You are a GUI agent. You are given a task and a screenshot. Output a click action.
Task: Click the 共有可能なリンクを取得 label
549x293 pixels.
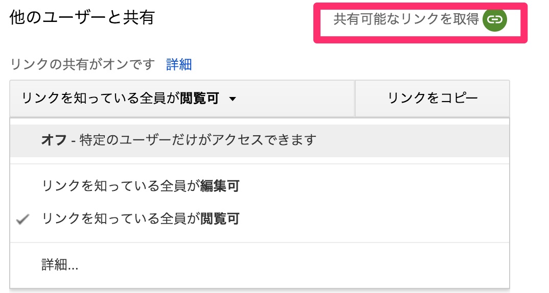pyautogui.click(x=406, y=20)
